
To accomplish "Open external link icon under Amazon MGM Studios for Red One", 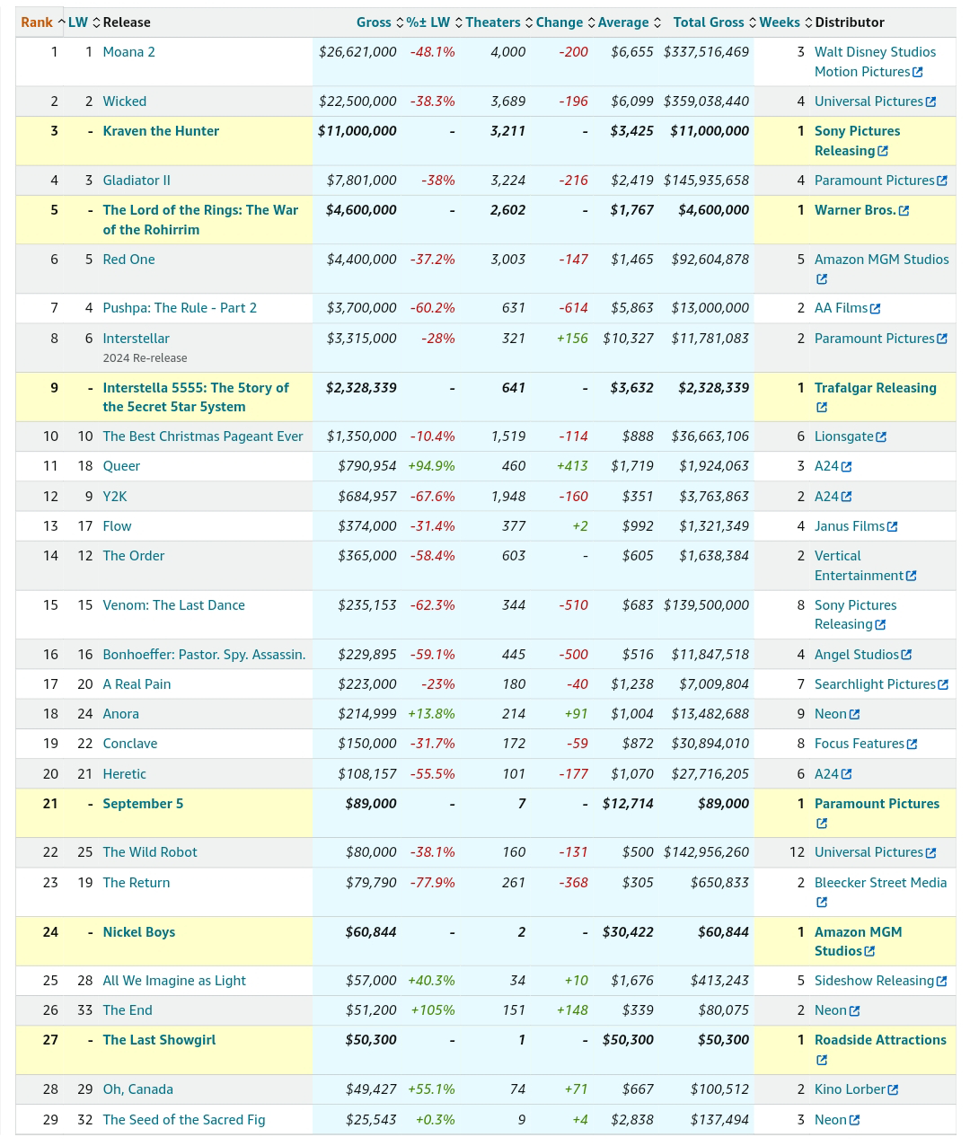I will (x=821, y=279).
